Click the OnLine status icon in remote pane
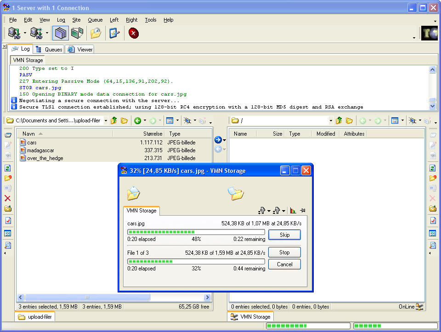The width and height of the screenshot is (441, 332). pos(419,307)
